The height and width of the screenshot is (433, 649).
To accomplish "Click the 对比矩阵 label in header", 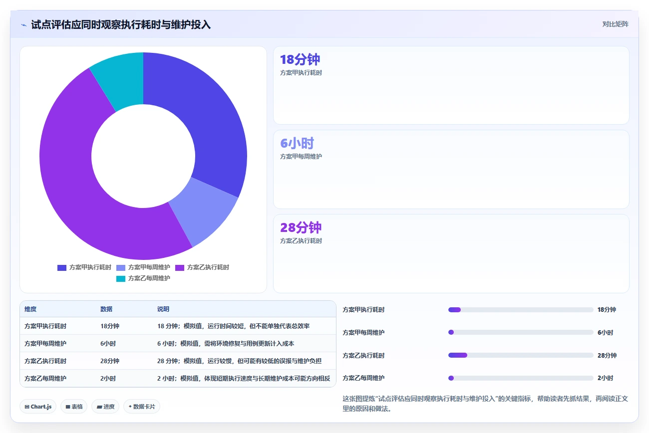I will coord(615,24).
